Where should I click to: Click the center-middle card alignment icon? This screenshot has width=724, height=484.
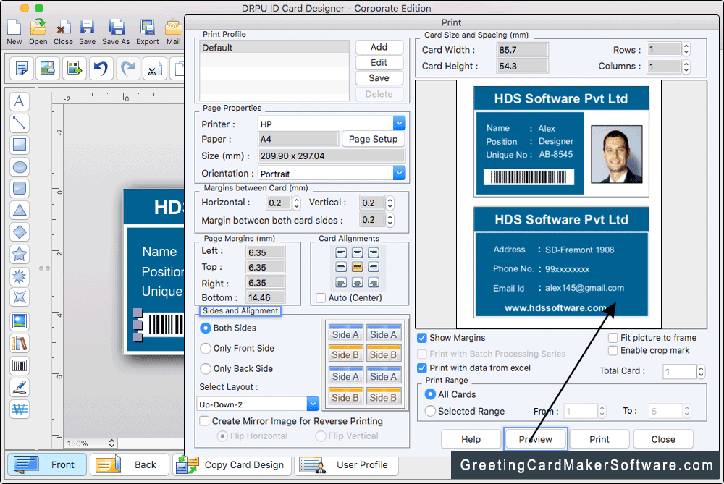[x=357, y=267]
